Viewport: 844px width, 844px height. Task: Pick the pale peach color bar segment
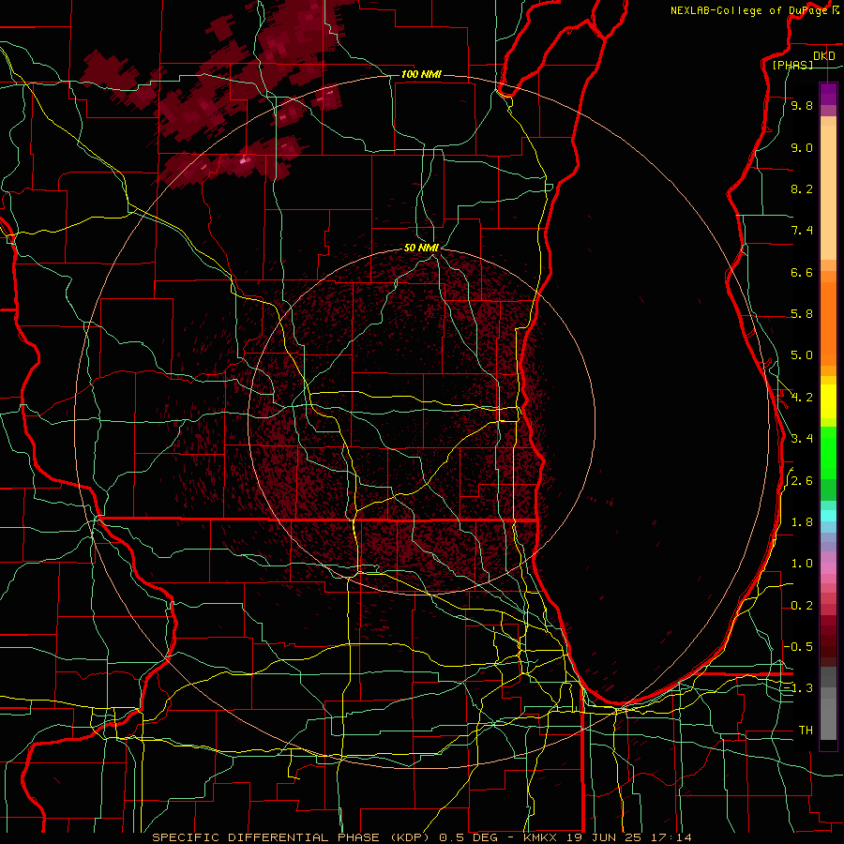[x=828, y=192]
